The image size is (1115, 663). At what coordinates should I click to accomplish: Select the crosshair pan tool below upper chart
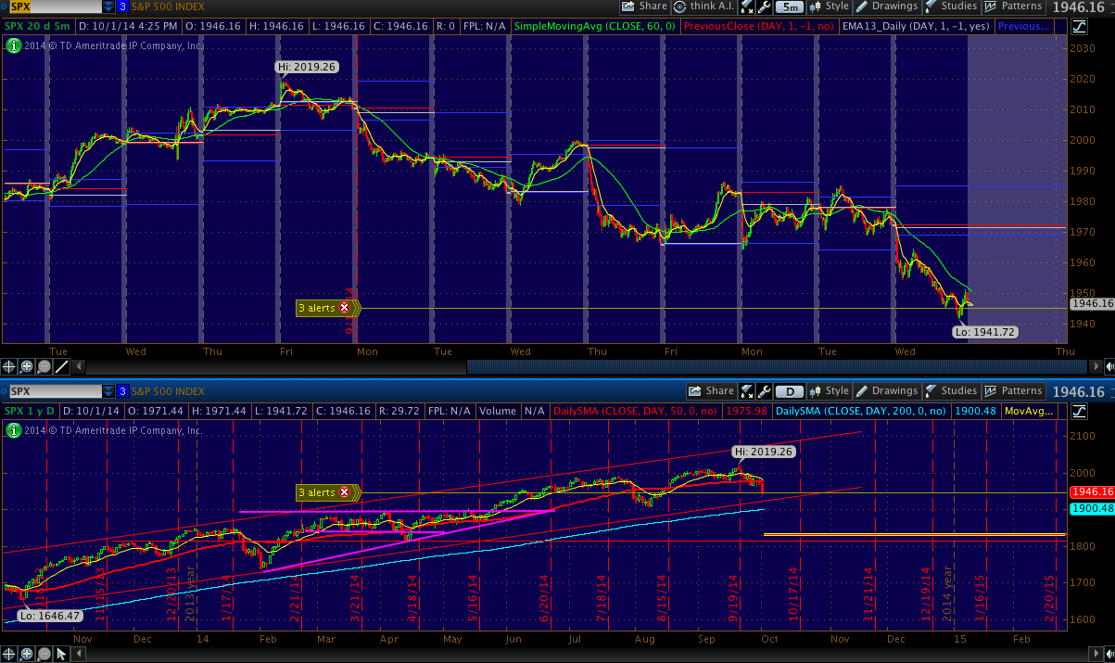tap(9, 366)
